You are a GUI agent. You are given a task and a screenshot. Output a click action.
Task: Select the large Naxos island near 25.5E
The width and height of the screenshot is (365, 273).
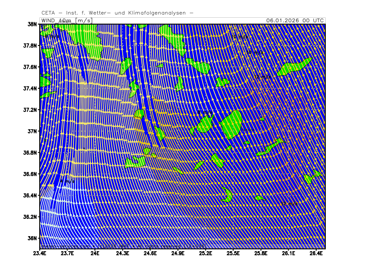pos(232,123)
